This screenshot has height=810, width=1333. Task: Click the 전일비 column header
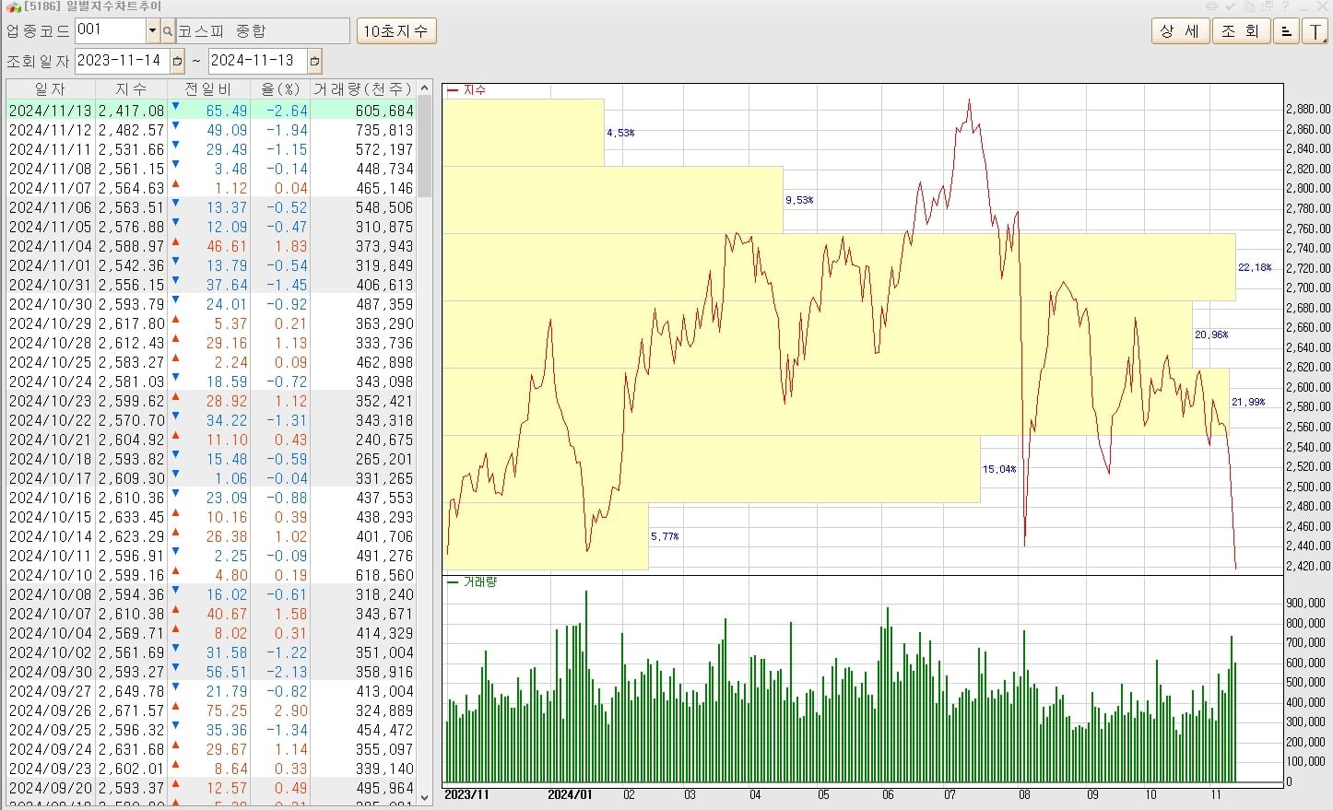[x=208, y=89]
